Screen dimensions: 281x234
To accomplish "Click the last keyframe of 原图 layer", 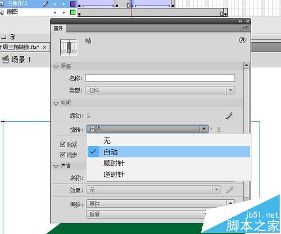I will tap(225, 14).
